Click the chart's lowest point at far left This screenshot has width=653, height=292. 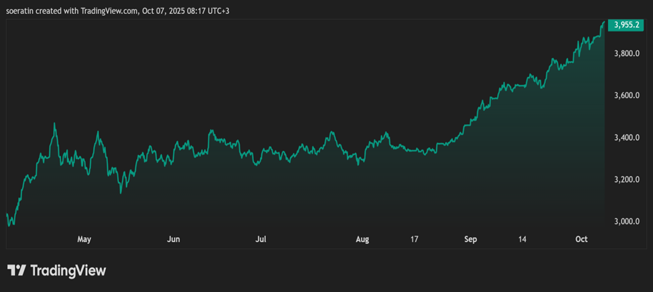(9, 225)
